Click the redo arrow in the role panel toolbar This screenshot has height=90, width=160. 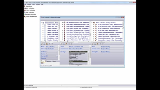pyautogui.click(x=72, y=44)
